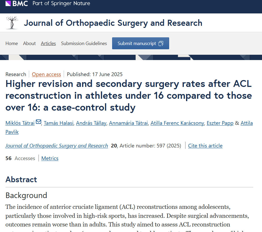Open author Tamás Halasi's details

(x=59, y=123)
